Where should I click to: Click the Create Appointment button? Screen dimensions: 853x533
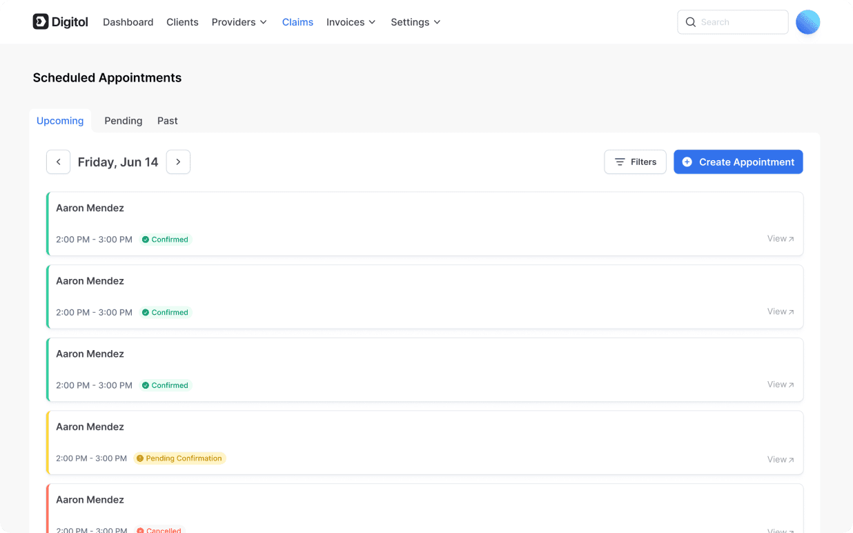pyautogui.click(x=738, y=162)
